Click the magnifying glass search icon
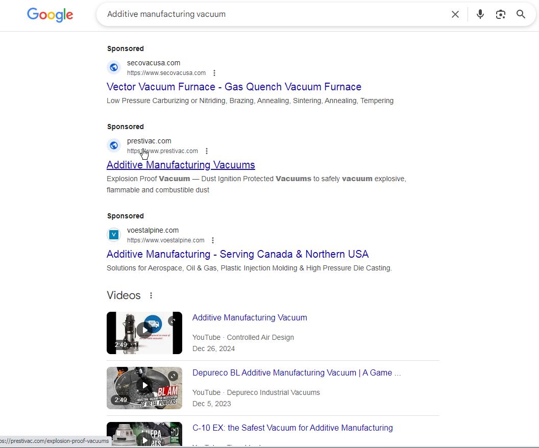This screenshot has height=448, width=539. [521, 14]
